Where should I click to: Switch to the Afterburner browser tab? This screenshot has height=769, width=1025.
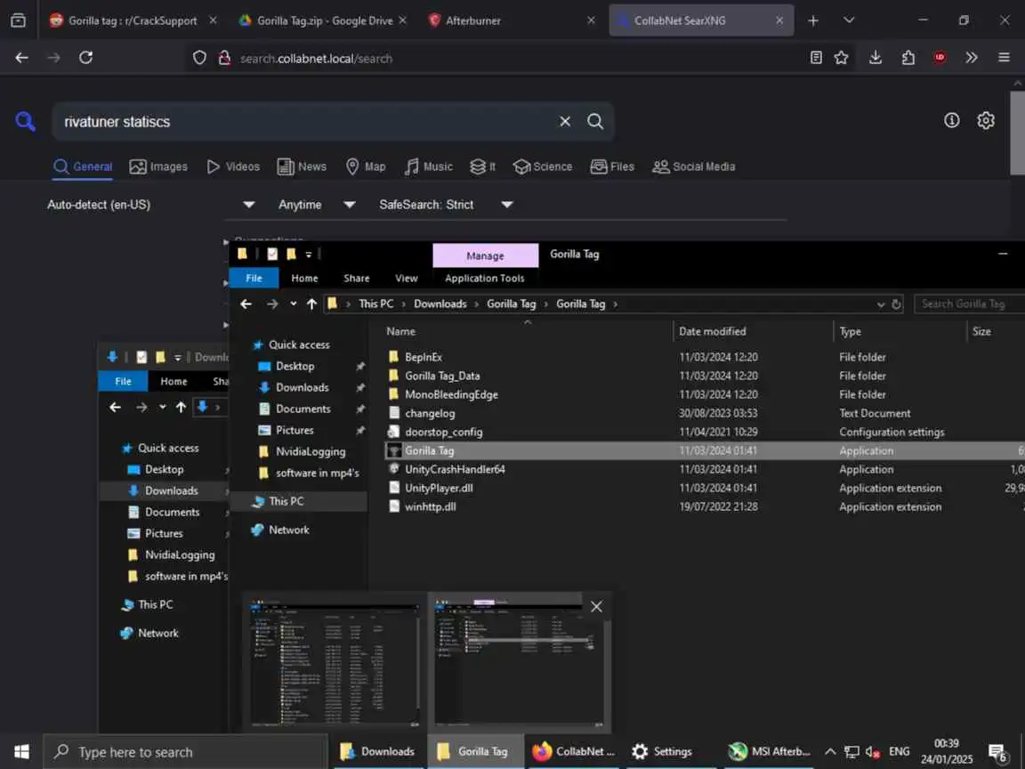[510, 20]
